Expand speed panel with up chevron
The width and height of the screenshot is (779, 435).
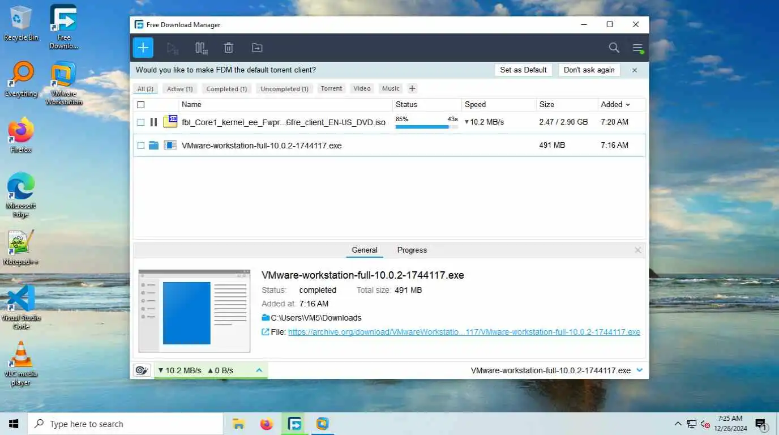point(259,370)
